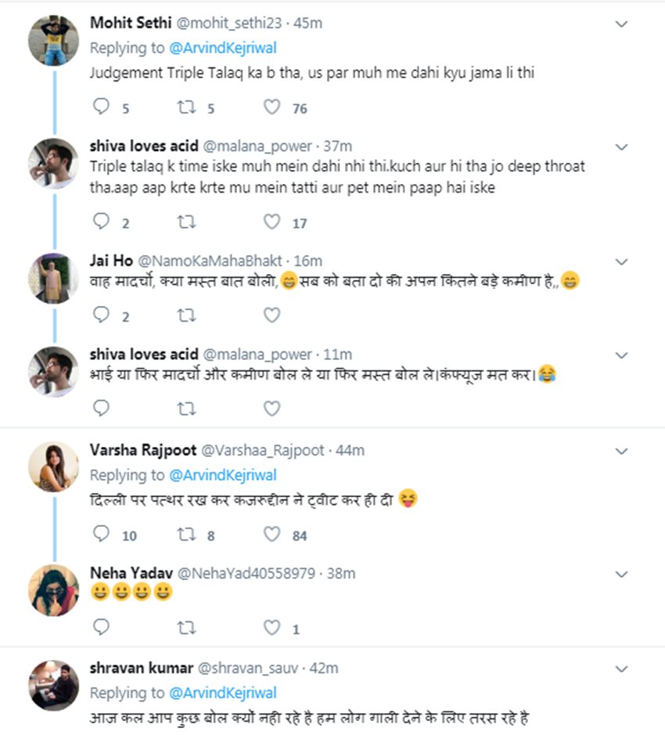This screenshot has width=665, height=735.
Task: Open Neha Yadav's profile avatar
Action: [x=54, y=590]
